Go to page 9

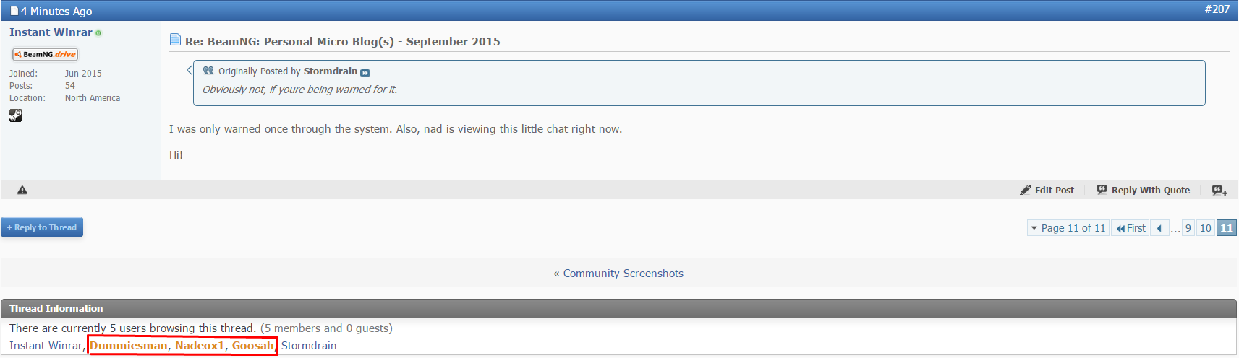[x=1188, y=228]
